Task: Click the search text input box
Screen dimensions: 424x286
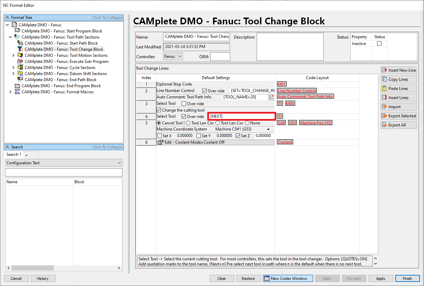Action: (64, 172)
